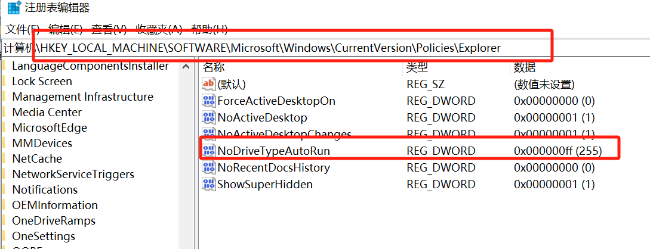Click REG_DWORD type of ForceActiveDesktopOn
Viewport: 650px width, 249px height.
pyautogui.click(x=440, y=101)
